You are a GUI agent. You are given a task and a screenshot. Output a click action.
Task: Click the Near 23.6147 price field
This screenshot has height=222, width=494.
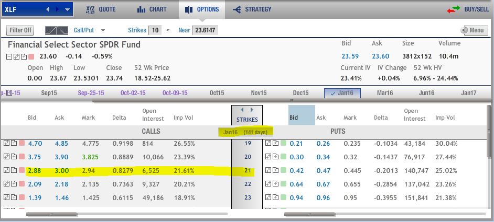click(x=205, y=30)
